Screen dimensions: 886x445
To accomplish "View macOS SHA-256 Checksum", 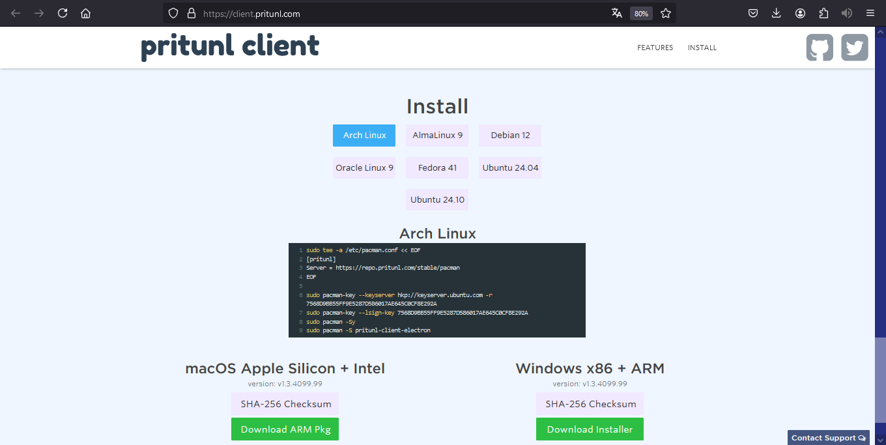I will pos(285,404).
